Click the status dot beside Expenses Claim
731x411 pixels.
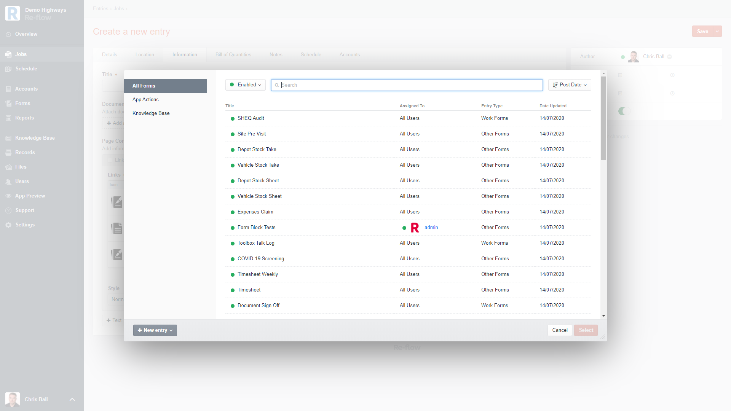click(232, 212)
